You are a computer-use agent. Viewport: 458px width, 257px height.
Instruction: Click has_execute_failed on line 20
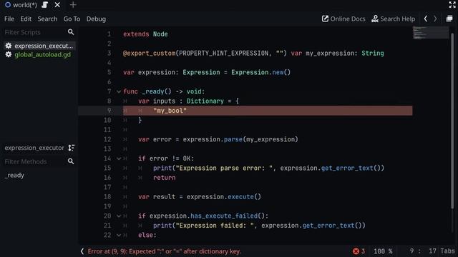[224, 216]
